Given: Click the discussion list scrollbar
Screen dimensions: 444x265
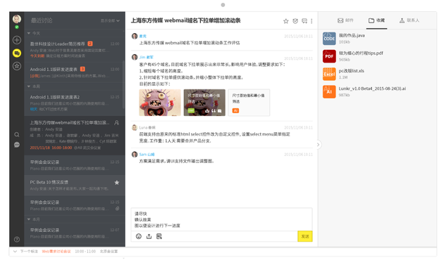Looking at the screenshot, I should point(124,85).
